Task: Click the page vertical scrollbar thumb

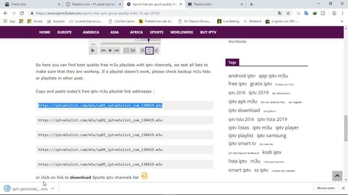Action: tap(346, 128)
